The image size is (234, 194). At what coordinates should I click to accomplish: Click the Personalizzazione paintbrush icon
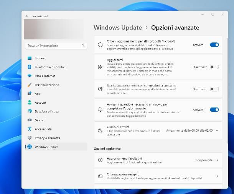(x=30, y=85)
